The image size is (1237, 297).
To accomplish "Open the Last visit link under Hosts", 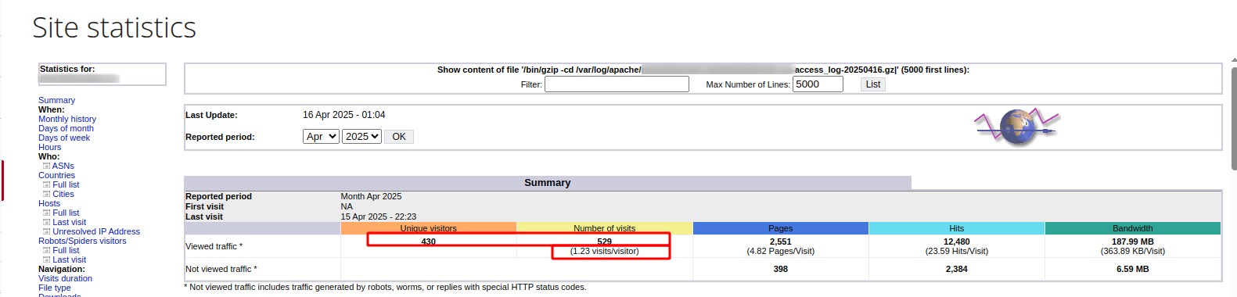I will pos(70,222).
